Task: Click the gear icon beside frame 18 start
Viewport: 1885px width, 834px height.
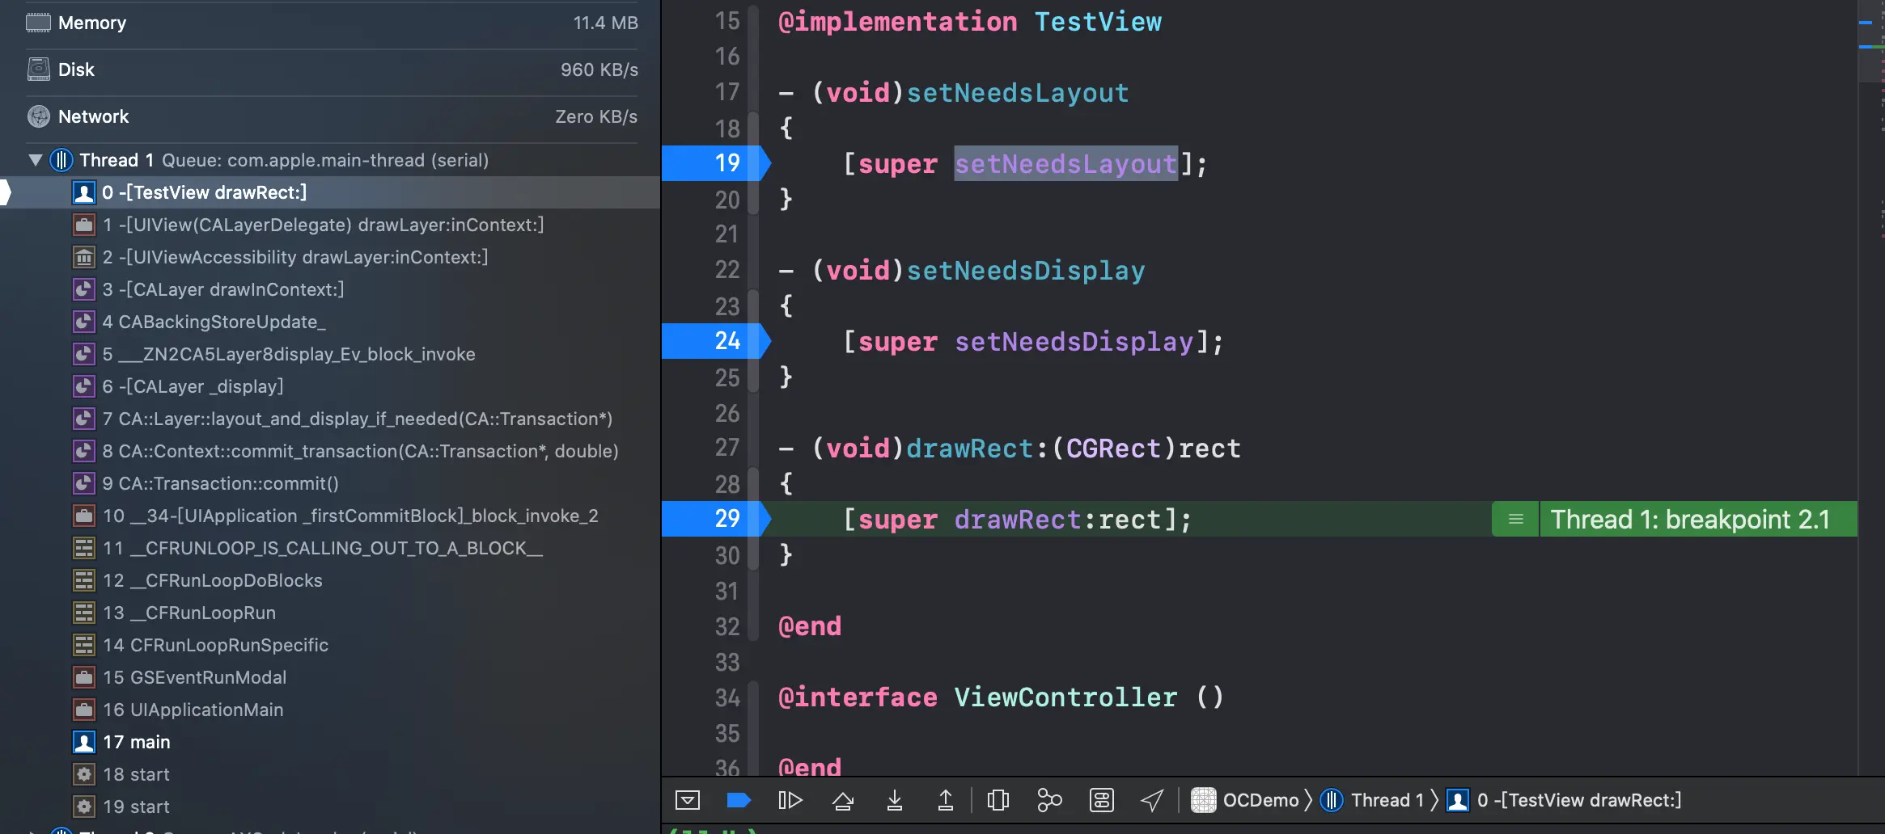Action: pyautogui.click(x=84, y=774)
